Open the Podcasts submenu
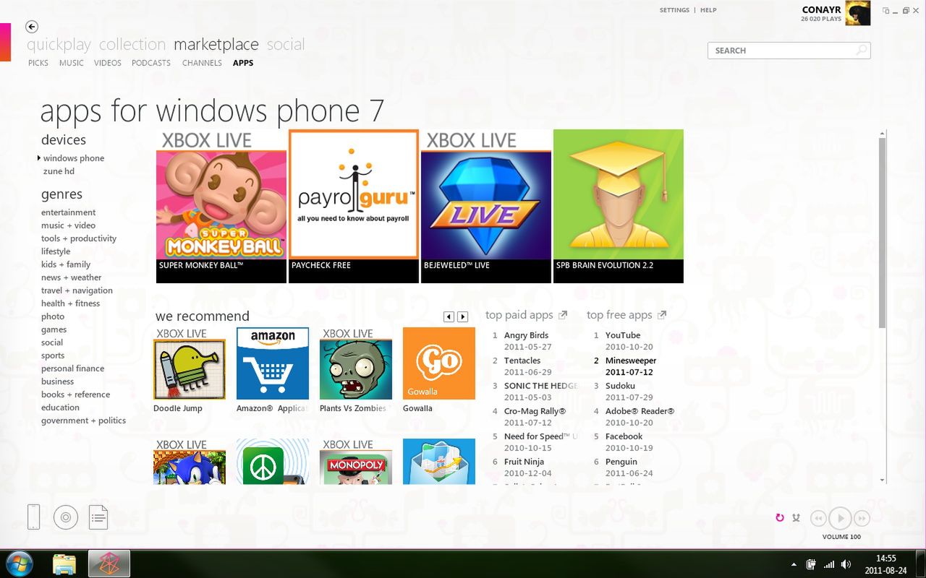The image size is (926, 578). 151,63
